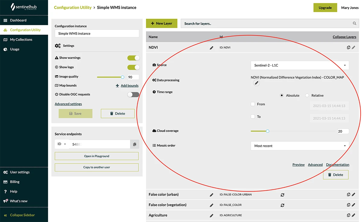
Task: Edit Agriculture layer ID pencil
Action: (354, 215)
